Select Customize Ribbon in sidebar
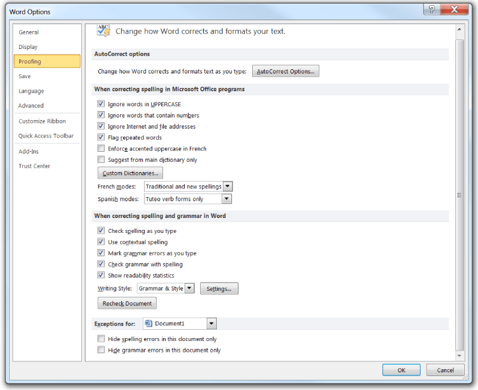478x390 pixels. coord(42,121)
